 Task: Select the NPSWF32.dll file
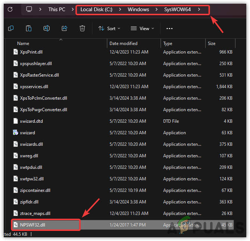[x=33, y=225]
